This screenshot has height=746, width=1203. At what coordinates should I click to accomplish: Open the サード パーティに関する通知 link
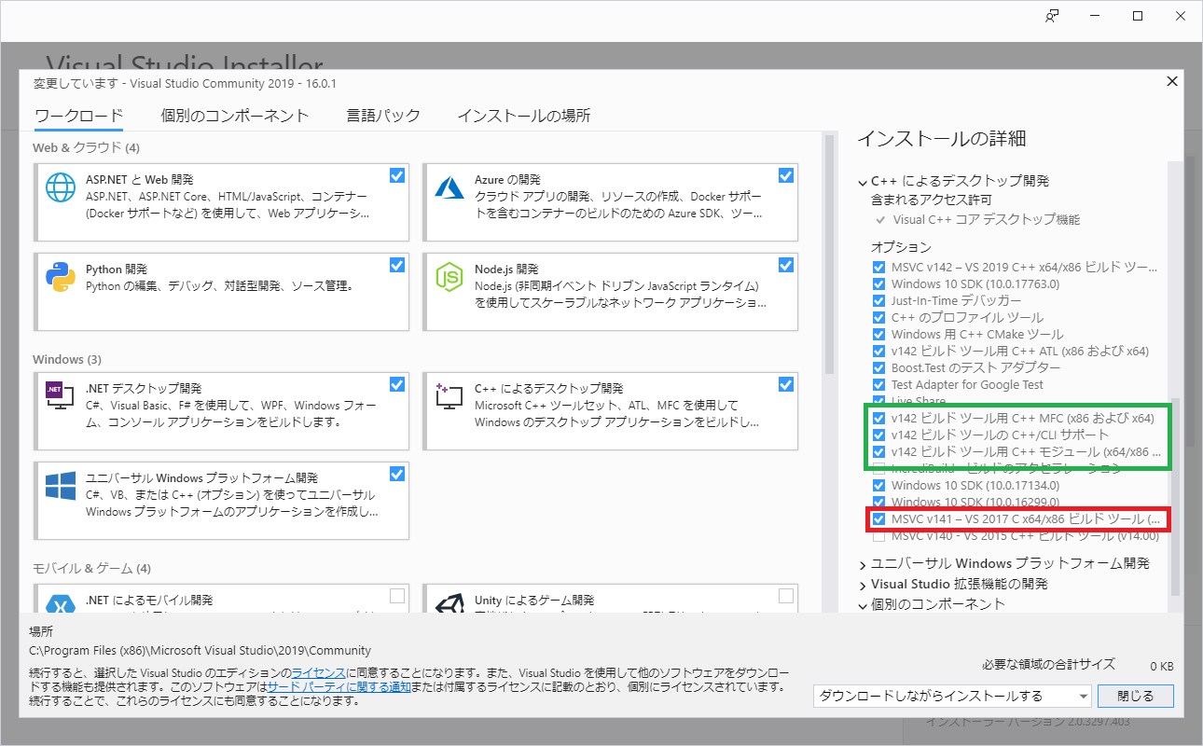(x=339, y=686)
